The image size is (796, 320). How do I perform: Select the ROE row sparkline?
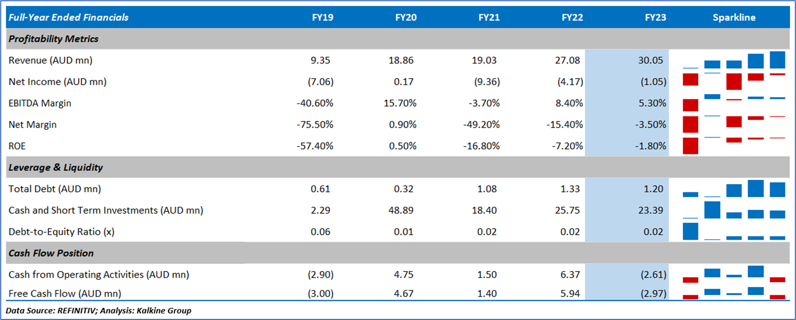coord(734,146)
